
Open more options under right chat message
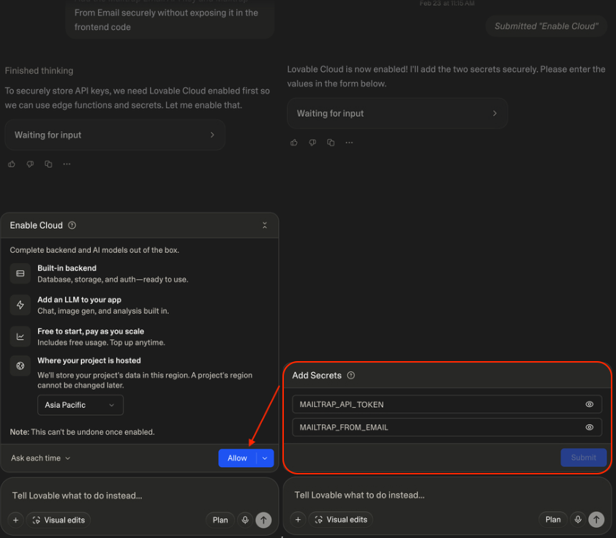(x=349, y=143)
